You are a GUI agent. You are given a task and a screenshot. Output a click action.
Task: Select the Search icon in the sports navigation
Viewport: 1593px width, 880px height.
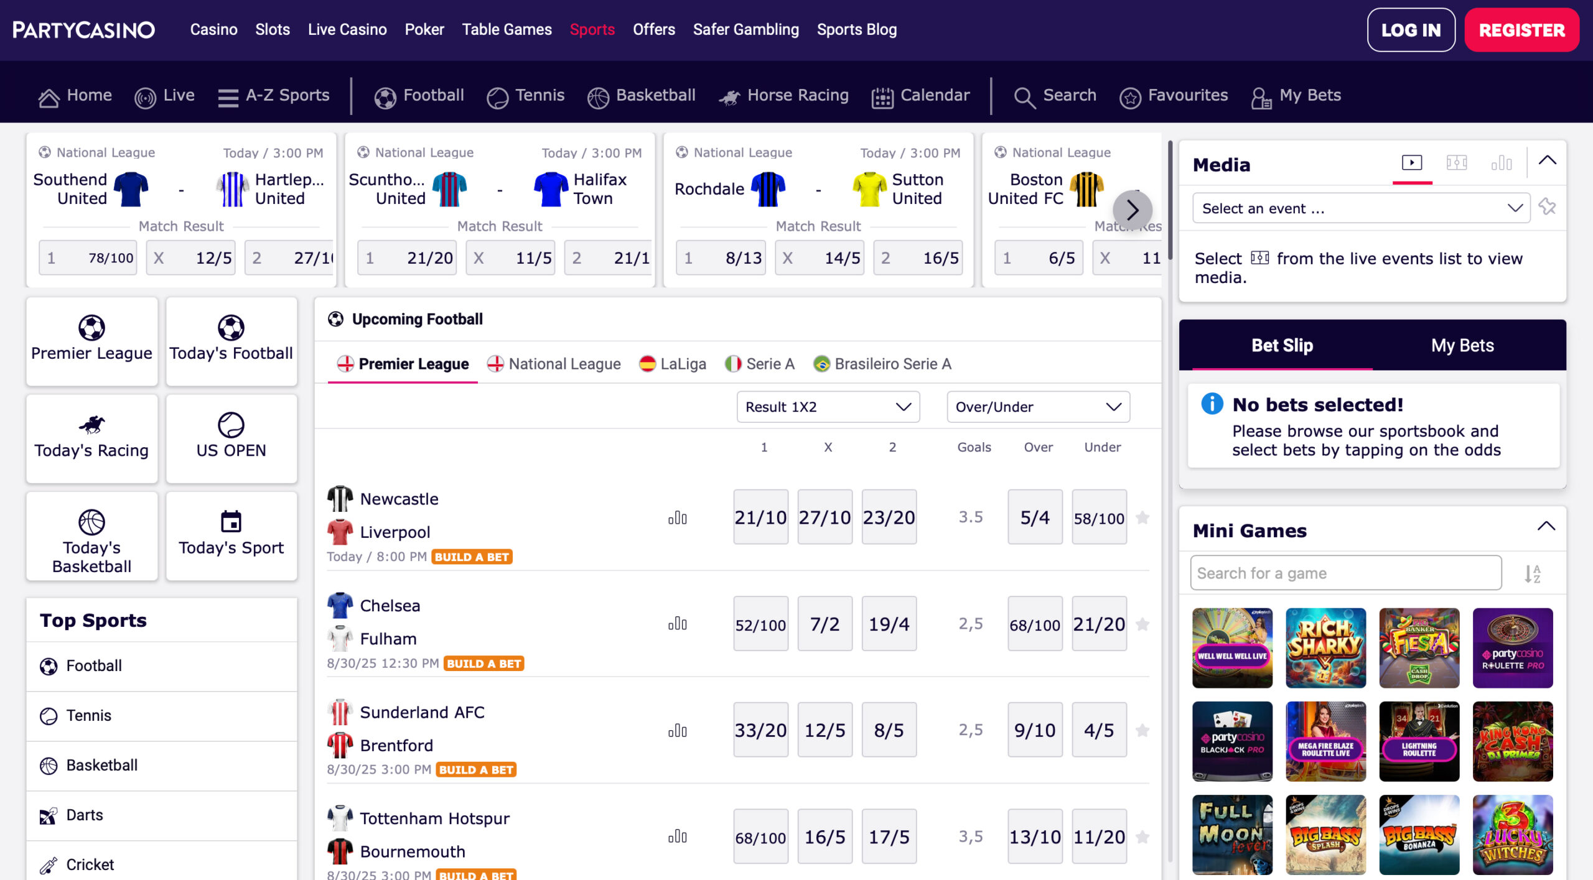(1025, 96)
